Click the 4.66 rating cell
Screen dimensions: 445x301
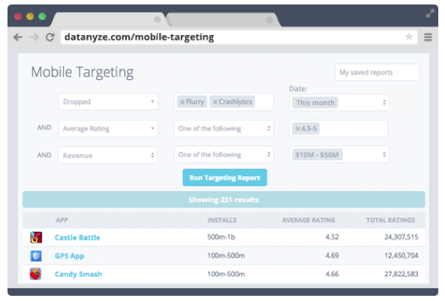pyautogui.click(x=332, y=274)
